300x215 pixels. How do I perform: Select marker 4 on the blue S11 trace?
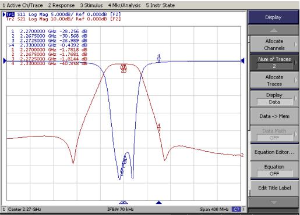click(159, 59)
